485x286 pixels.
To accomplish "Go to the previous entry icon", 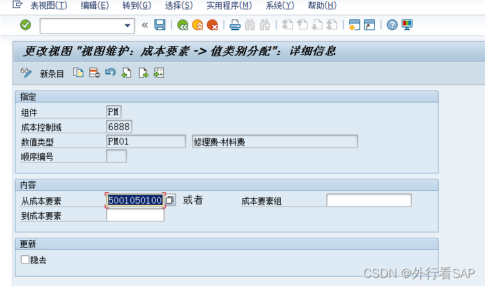I will [x=126, y=73].
